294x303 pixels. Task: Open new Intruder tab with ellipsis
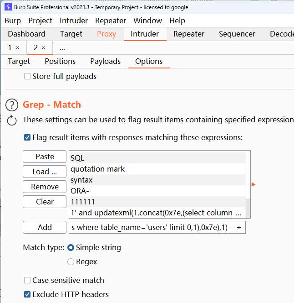point(62,48)
